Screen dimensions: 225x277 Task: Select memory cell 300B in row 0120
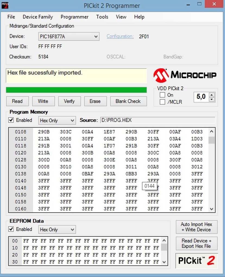[87, 153]
